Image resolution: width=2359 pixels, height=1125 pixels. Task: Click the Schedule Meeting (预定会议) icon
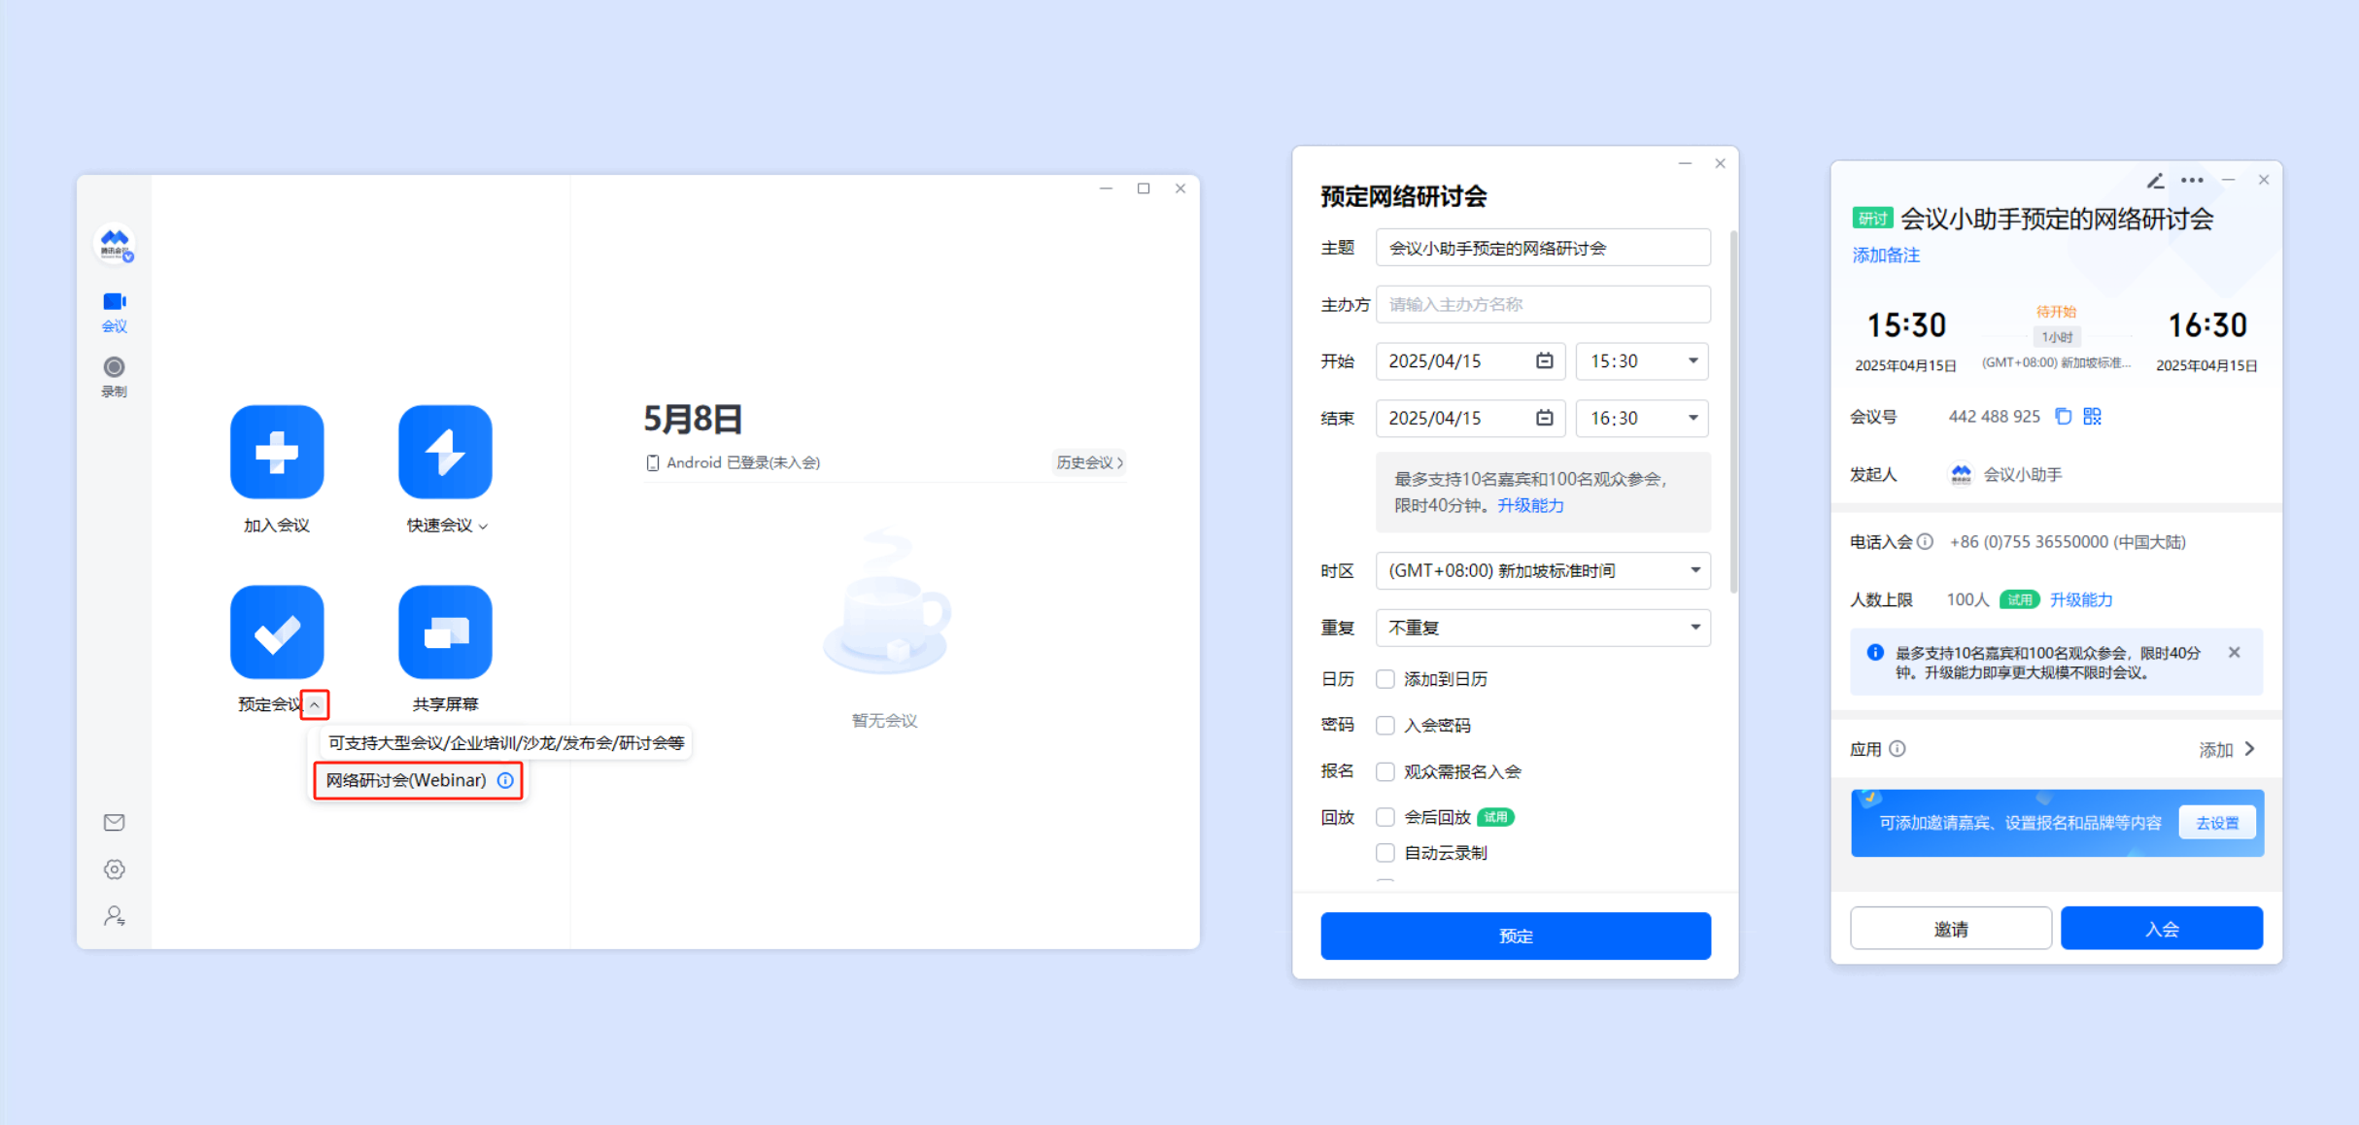pos(277,631)
